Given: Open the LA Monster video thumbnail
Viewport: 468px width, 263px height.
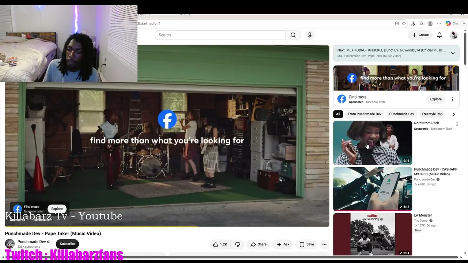Looking at the screenshot, I should tap(373, 235).
